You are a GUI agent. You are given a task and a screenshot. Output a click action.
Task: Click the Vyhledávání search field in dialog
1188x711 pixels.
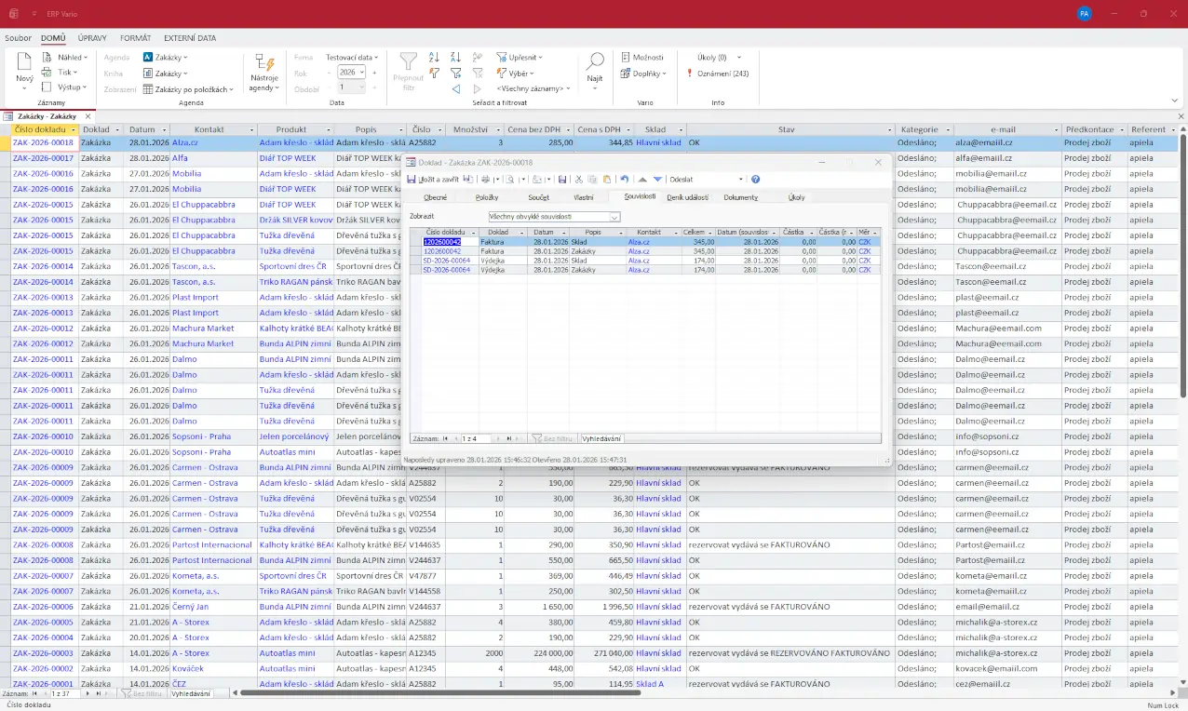pos(601,437)
